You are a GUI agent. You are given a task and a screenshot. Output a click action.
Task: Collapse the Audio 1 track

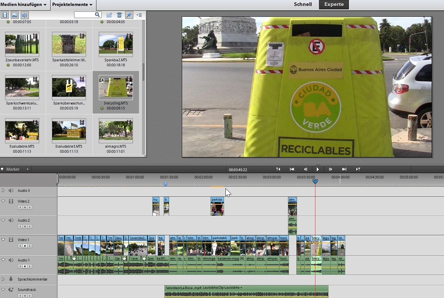(3, 260)
